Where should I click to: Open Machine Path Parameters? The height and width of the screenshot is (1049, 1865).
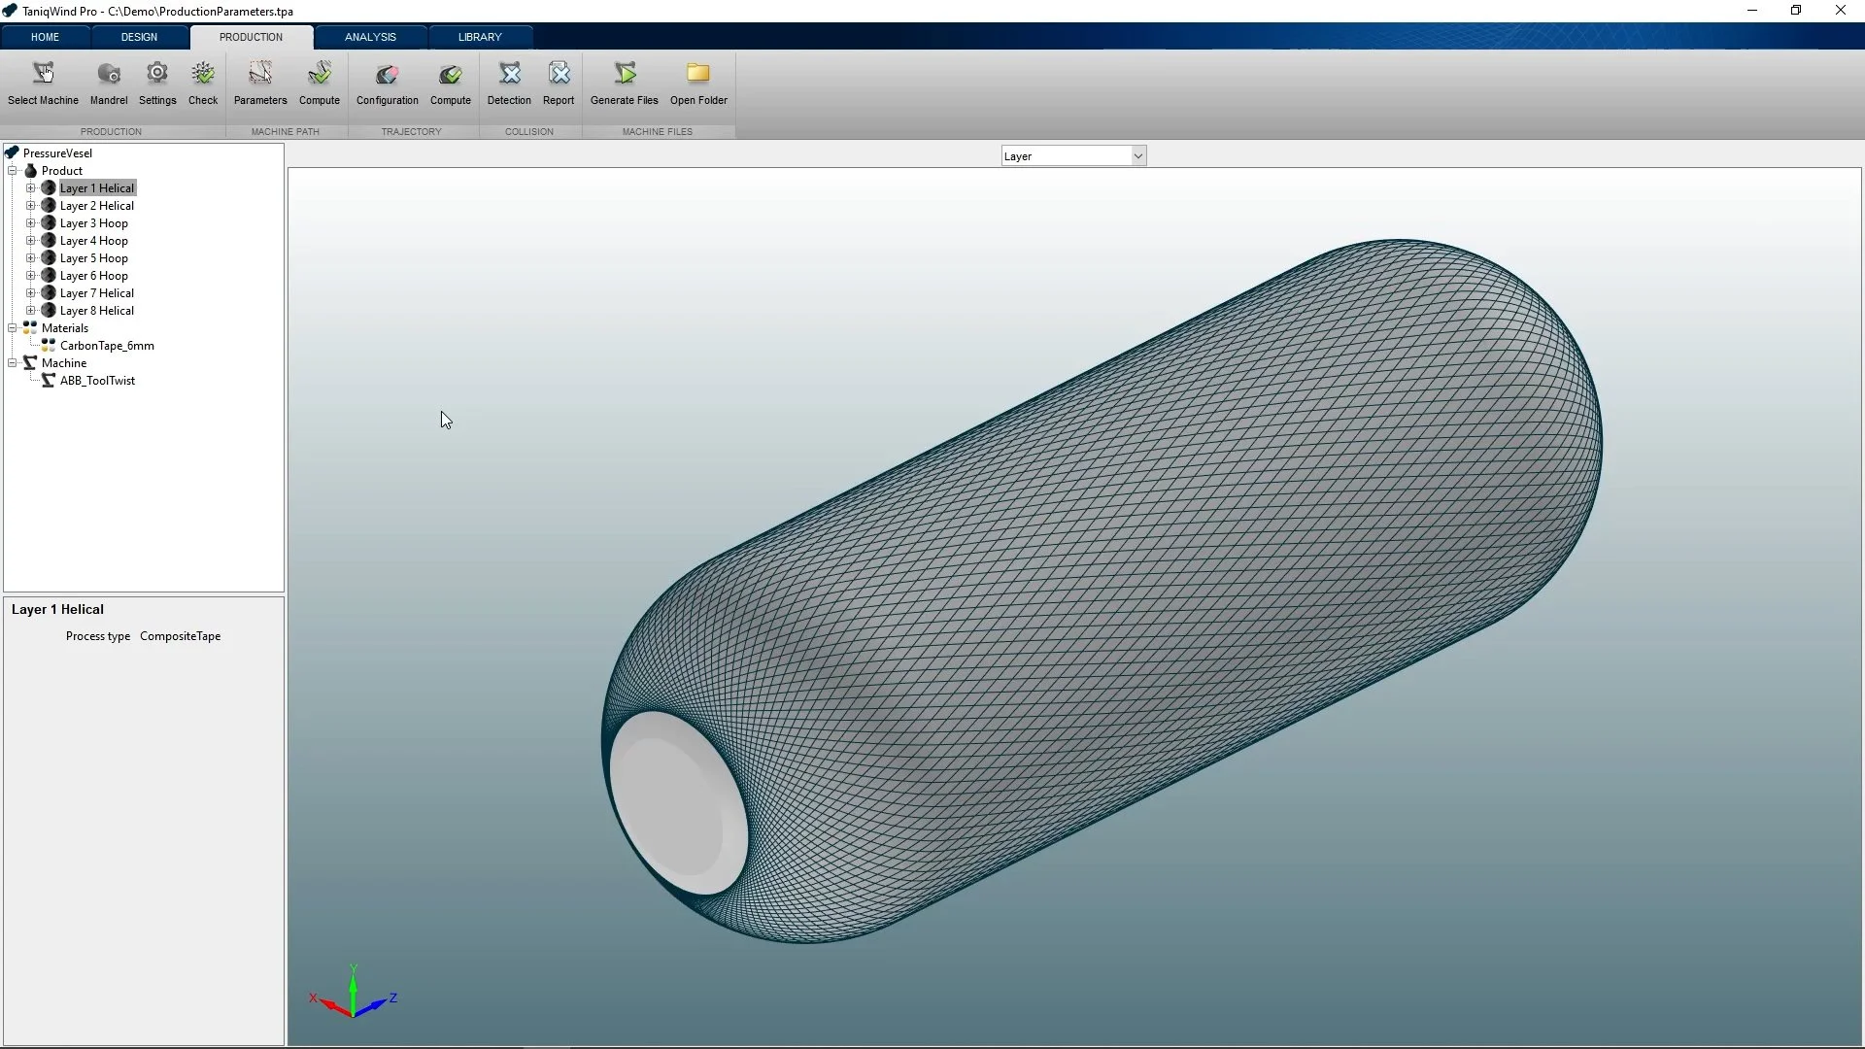tap(260, 75)
